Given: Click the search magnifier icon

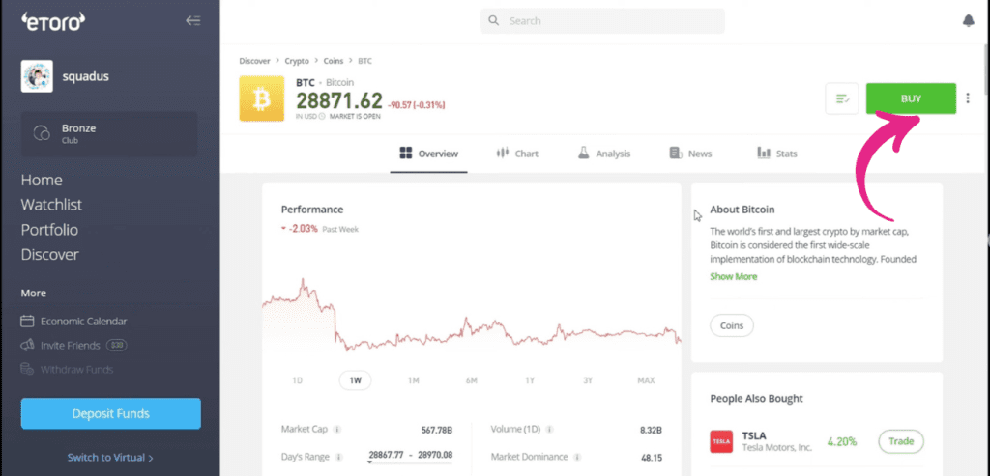Looking at the screenshot, I should coord(494,21).
